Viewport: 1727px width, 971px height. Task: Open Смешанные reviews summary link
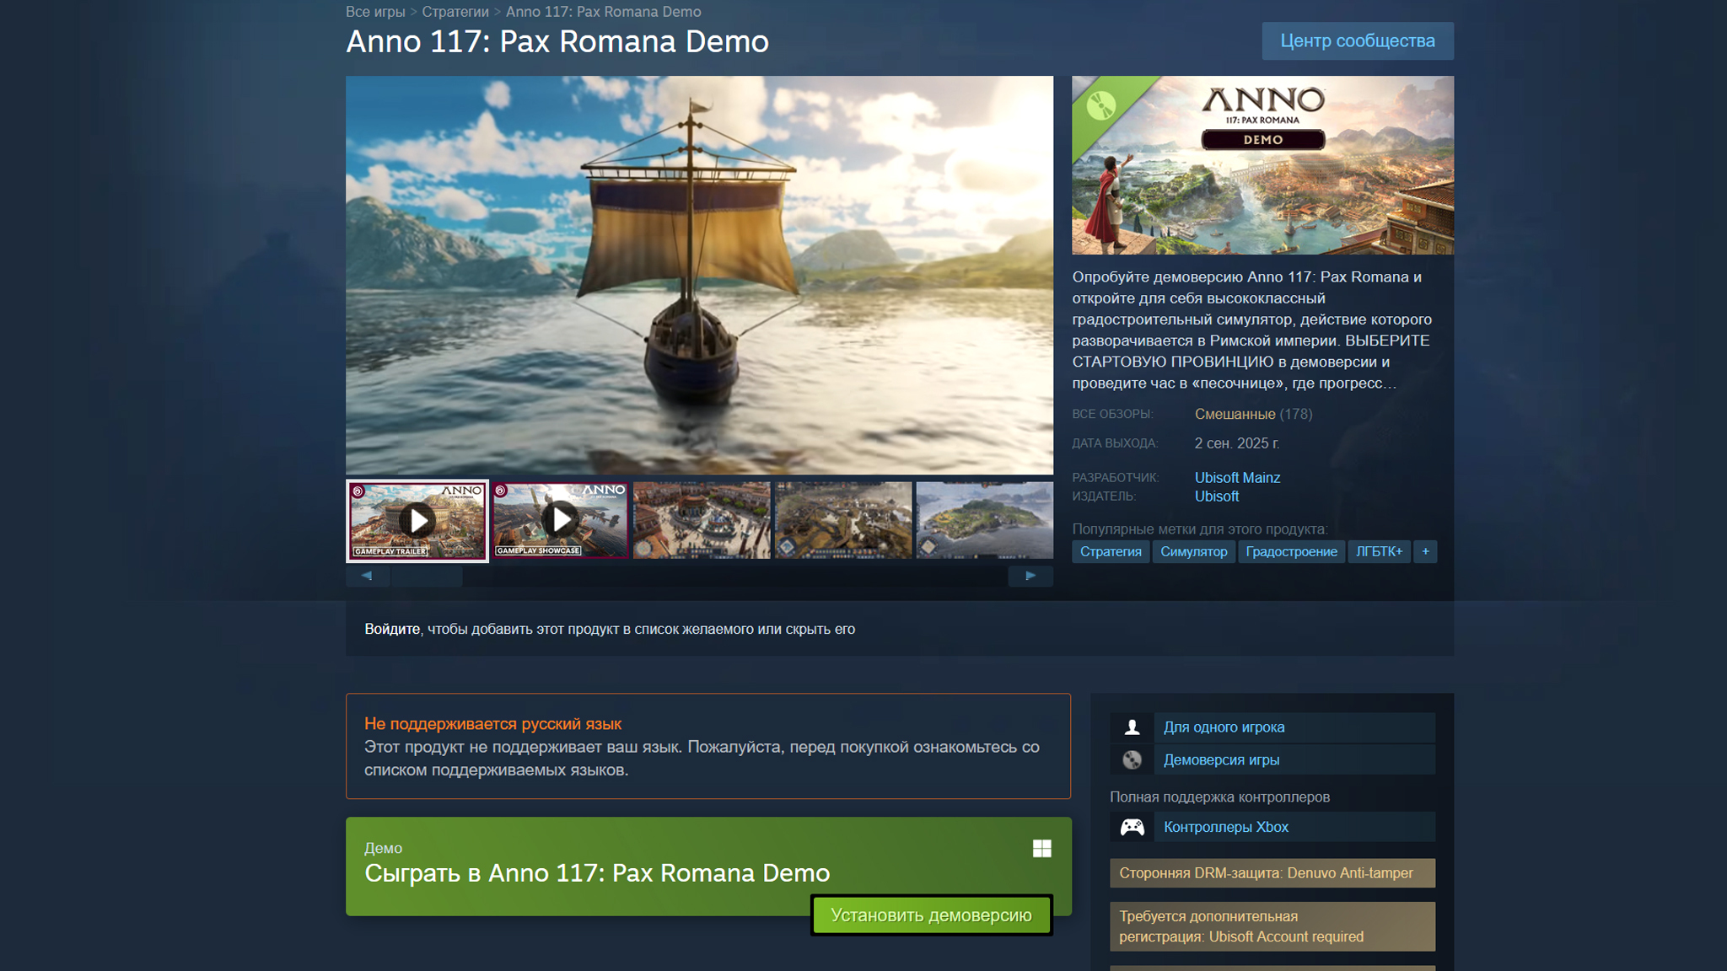(x=1235, y=414)
